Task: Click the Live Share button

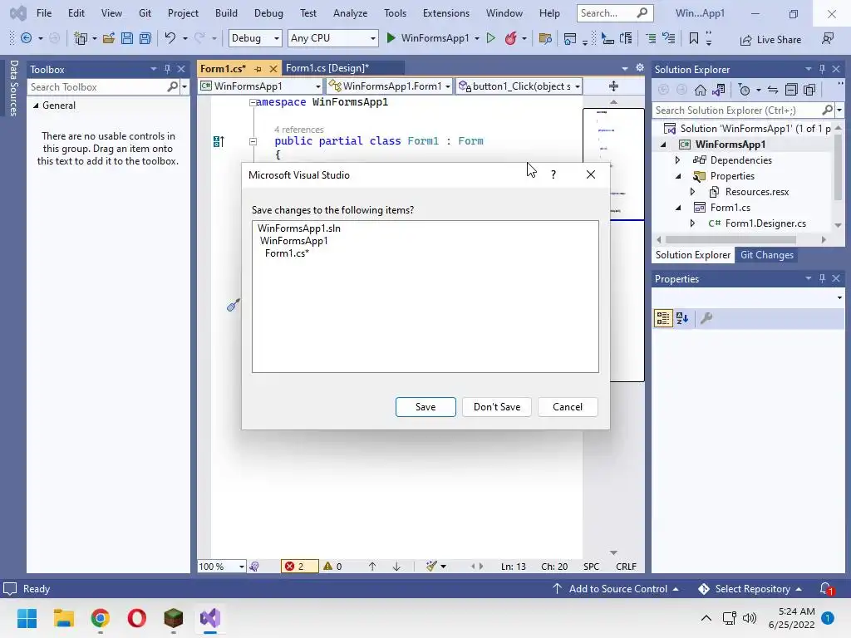Action: point(770,40)
